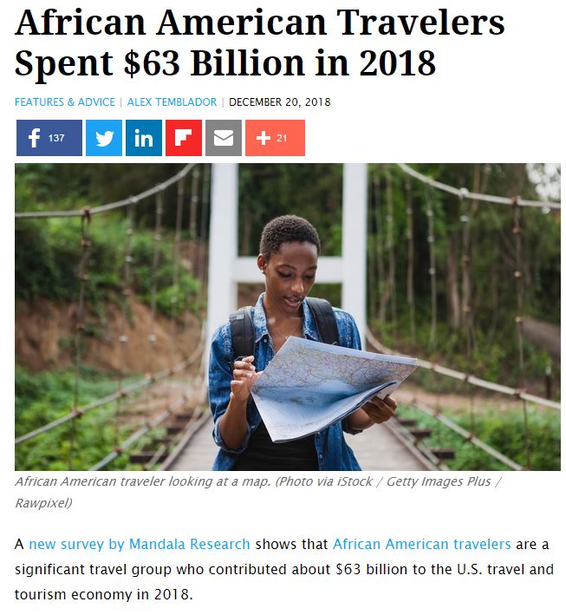Share the article on Facebook

tap(49, 138)
